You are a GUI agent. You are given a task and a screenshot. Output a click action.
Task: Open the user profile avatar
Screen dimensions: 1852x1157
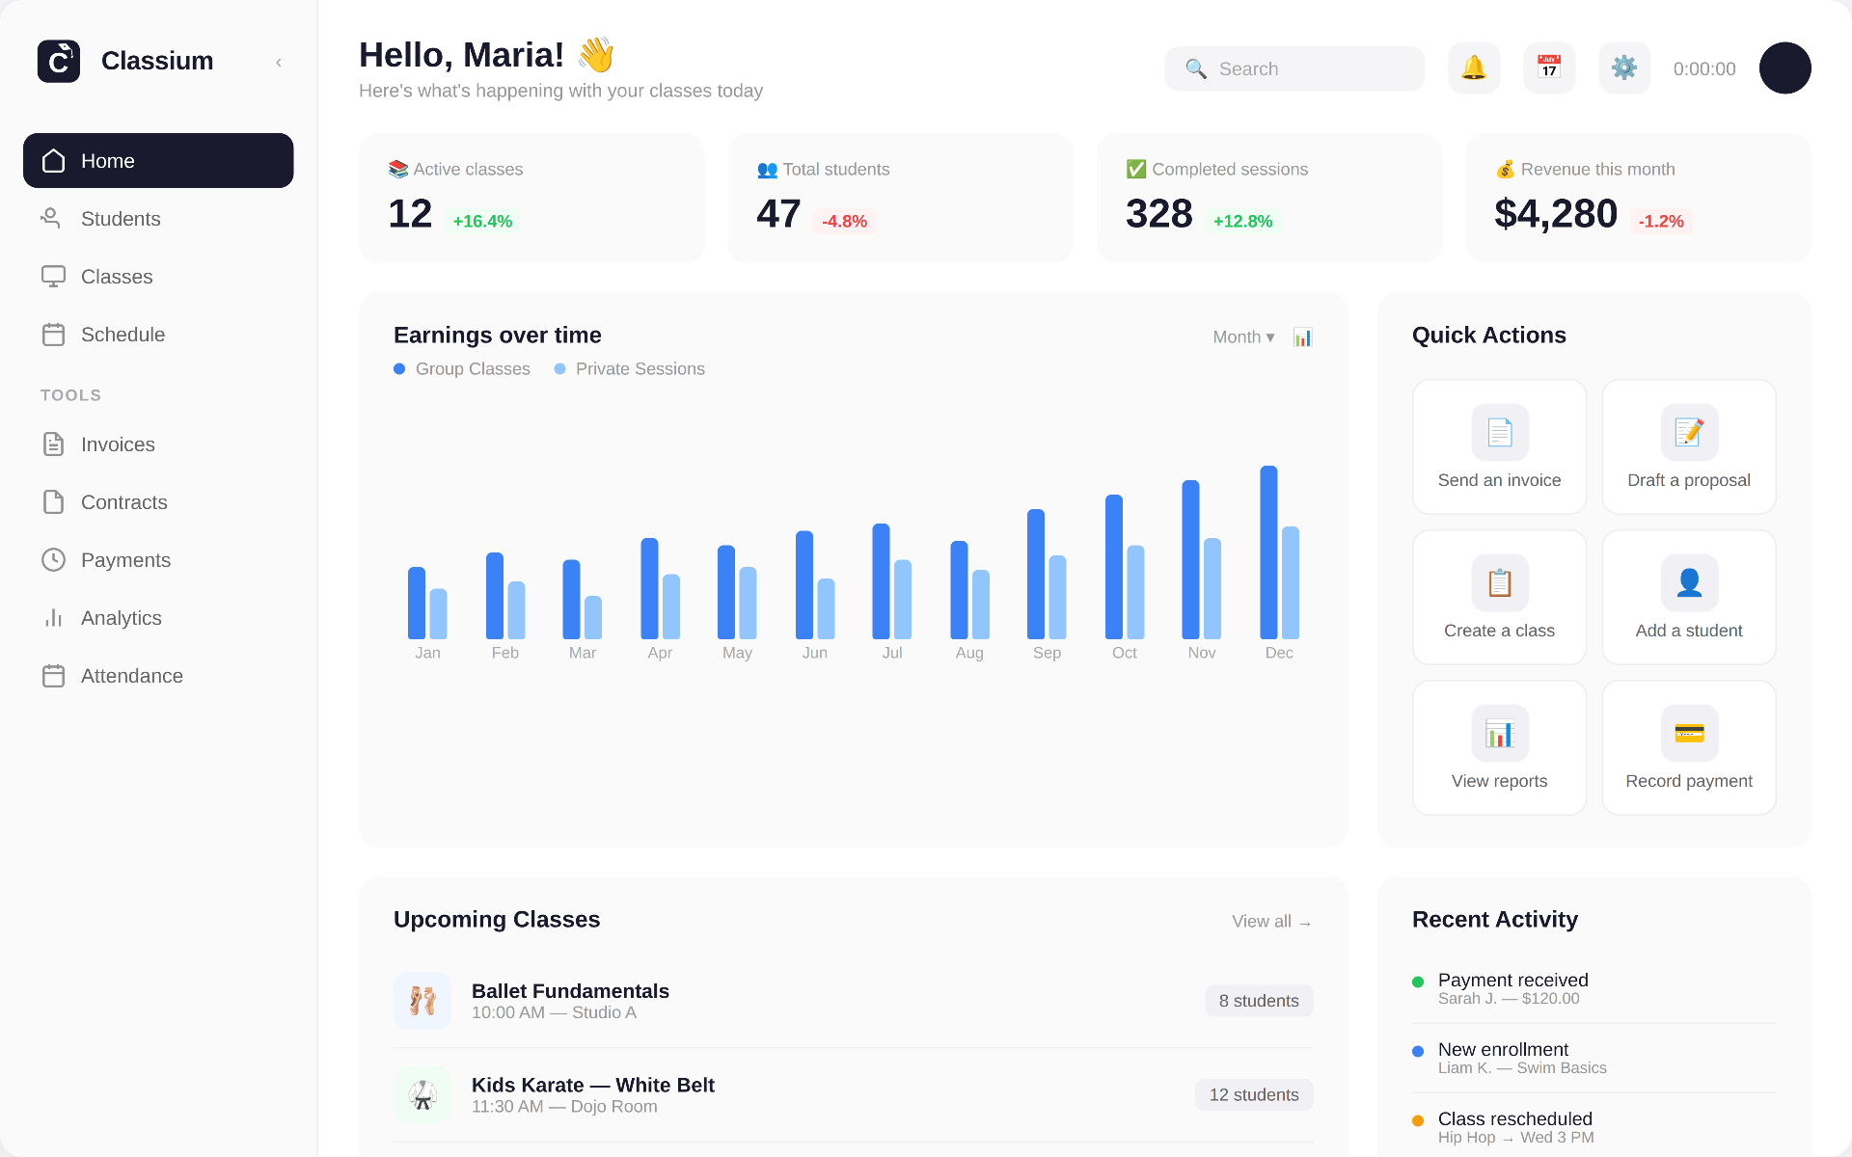[x=1784, y=67]
